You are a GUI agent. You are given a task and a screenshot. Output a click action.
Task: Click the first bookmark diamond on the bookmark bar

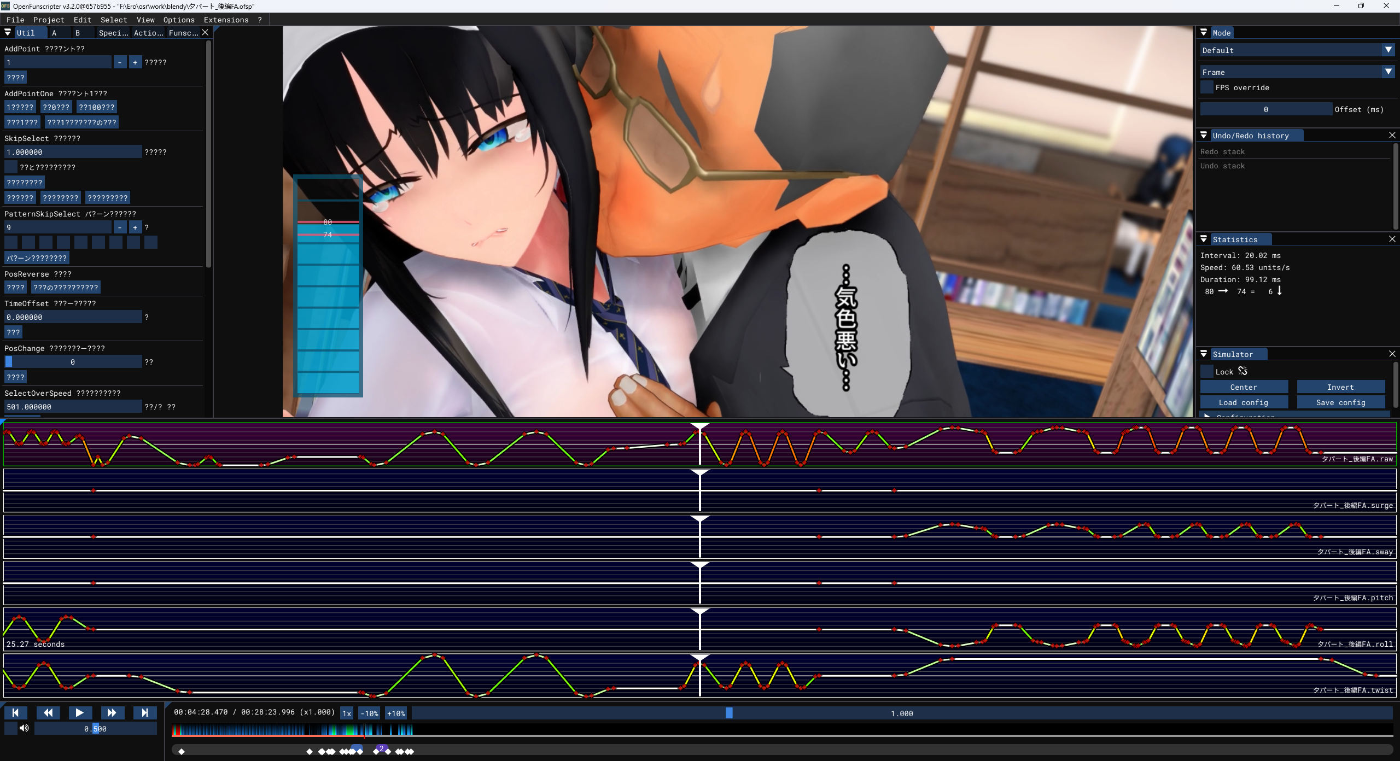point(182,751)
